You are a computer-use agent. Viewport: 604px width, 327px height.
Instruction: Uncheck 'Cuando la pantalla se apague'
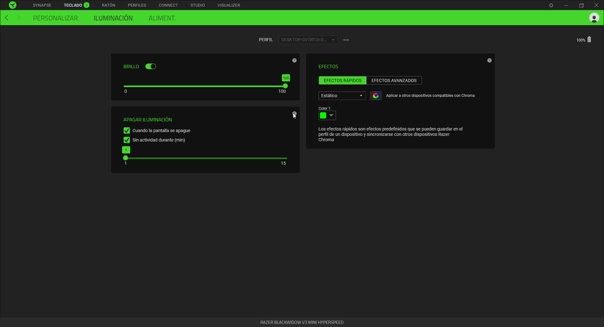(x=127, y=130)
